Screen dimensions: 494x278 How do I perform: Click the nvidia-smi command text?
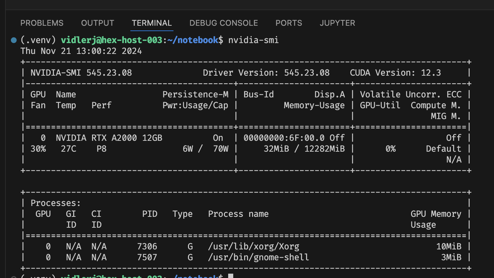[x=254, y=40]
